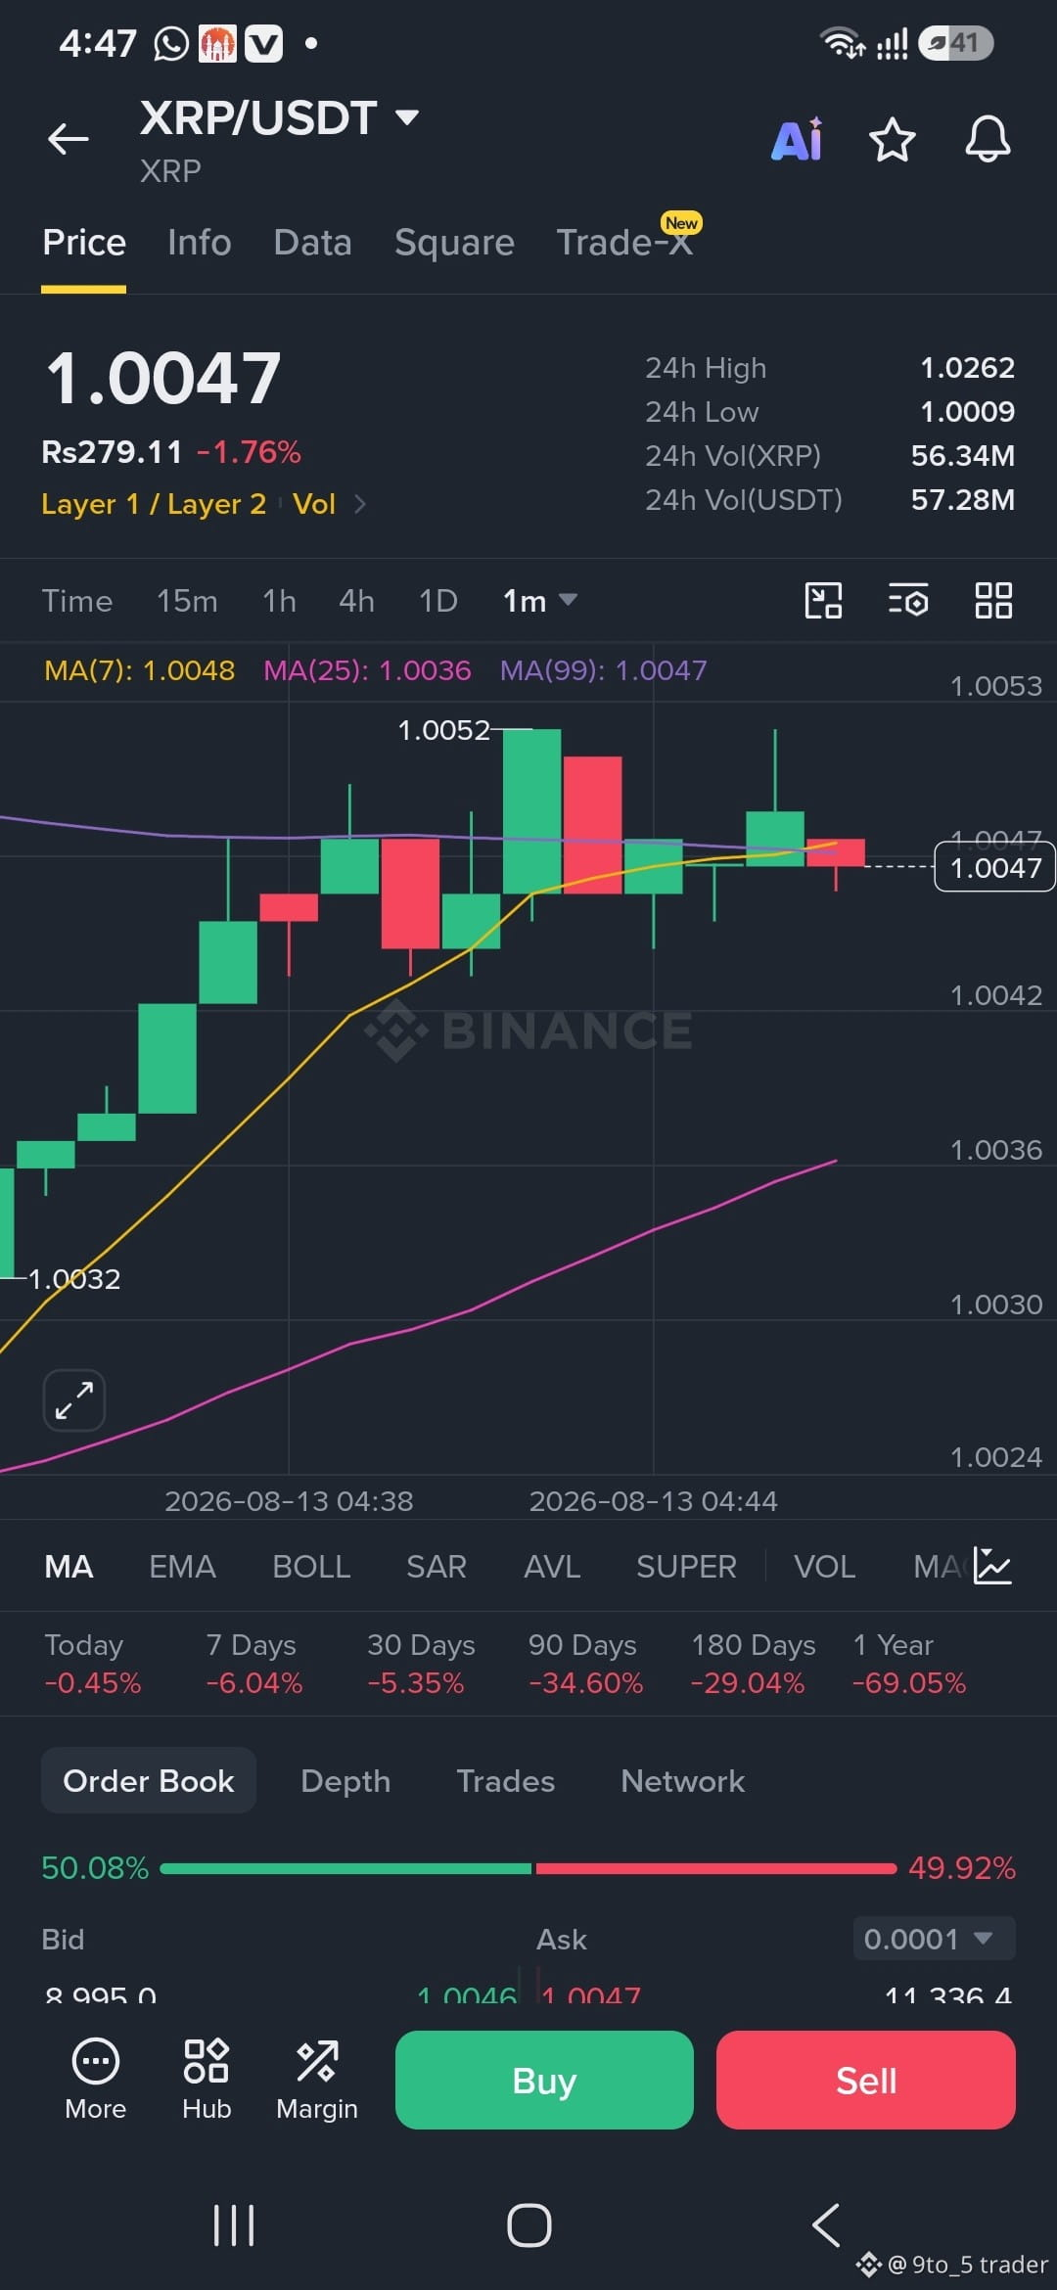The image size is (1057, 2290).
Task: Select the 15m interval
Action: (188, 601)
